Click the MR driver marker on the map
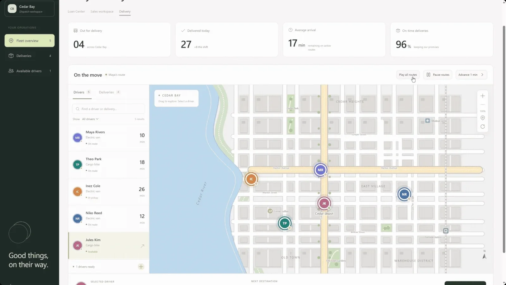 pyautogui.click(x=320, y=170)
